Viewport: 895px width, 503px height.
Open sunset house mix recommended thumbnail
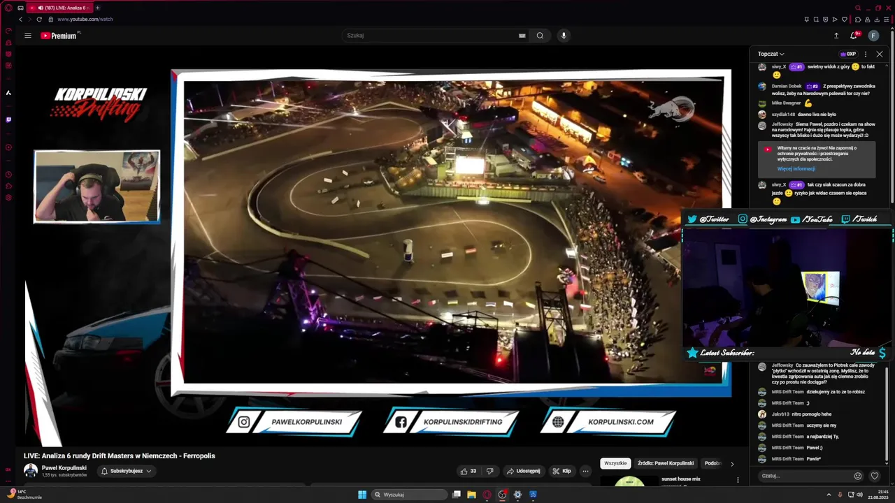tap(629, 481)
